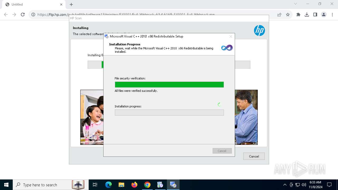Bookmark this page with the star
The height and width of the screenshot is (190, 338).
pyautogui.click(x=288, y=15)
